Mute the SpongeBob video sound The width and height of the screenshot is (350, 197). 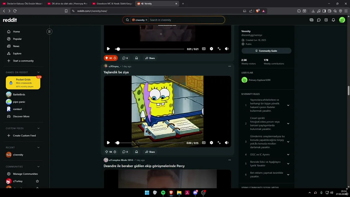click(227, 143)
